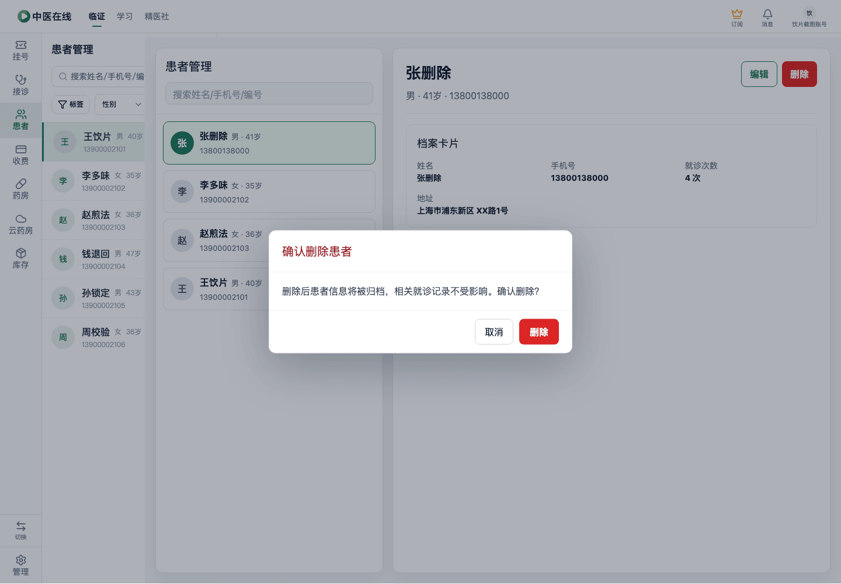The height and width of the screenshot is (584, 841).
Task: Click the left search box 搜索姓名/手机号
Action: coord(98,76)
